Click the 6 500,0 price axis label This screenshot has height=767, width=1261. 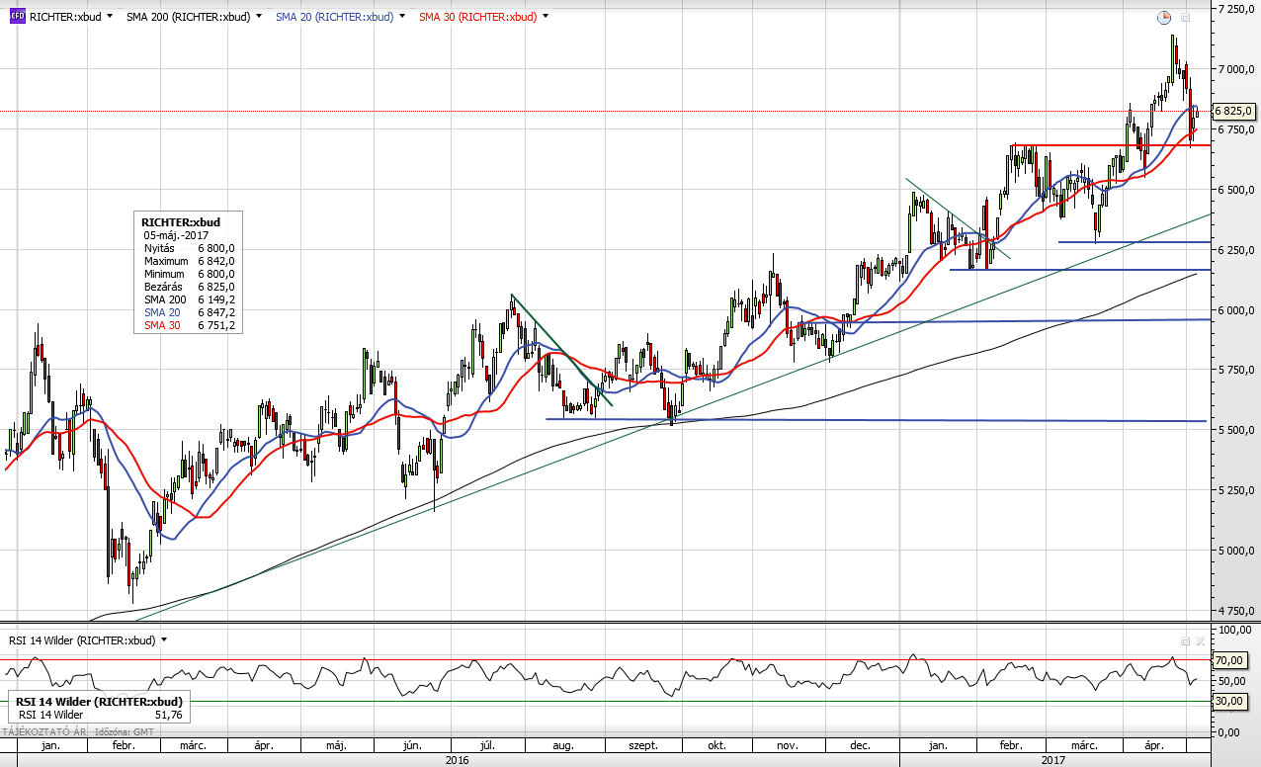pyautogui.click(x=1235, y=190)
